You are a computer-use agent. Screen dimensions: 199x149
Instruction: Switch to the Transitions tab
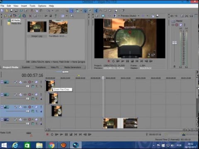(40, 67)
